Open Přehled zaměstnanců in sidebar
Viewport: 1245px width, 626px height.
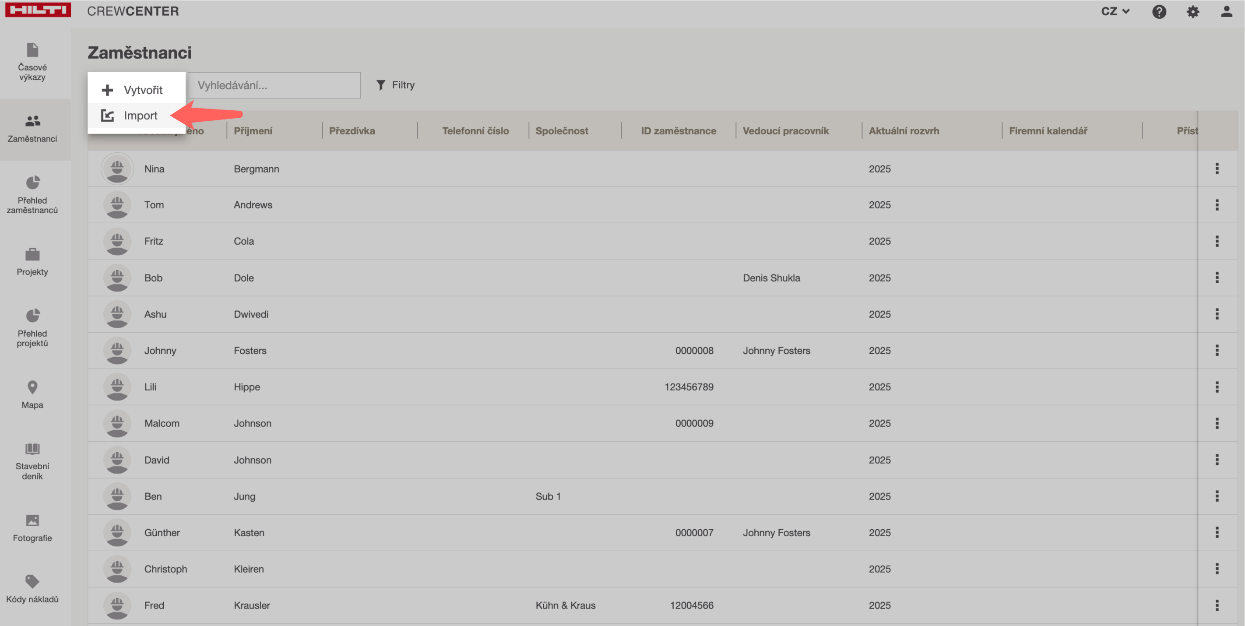click(x=32, y=195)
